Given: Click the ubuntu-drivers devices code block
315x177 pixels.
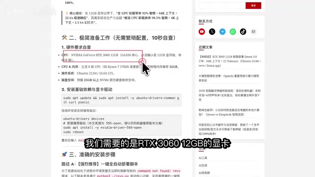Looking at the screenshot, I should pos(122,125).
